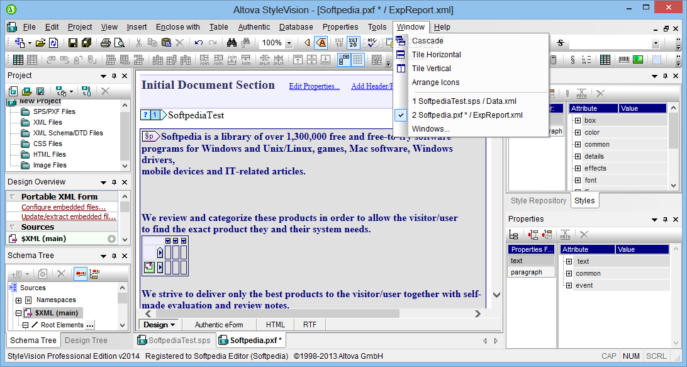Toggle the red arrow sync icon in Schema Tree
The width and height of the screenshot is (687, 367).
[80, 274]
